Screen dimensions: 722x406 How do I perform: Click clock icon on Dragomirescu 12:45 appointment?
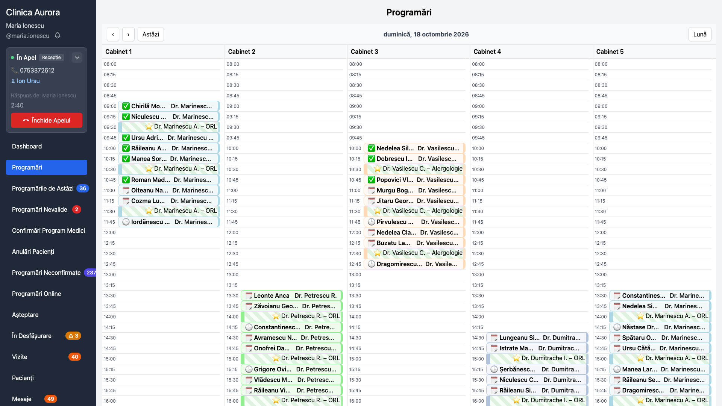point(372,264)
